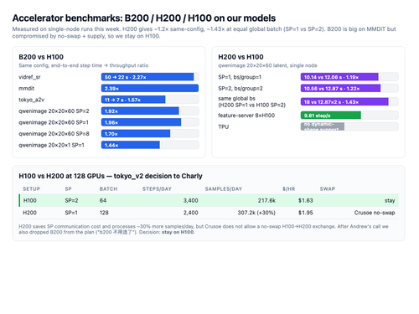Click the qwenimage 20×20×60 SP=8 label

click(54, 134)
